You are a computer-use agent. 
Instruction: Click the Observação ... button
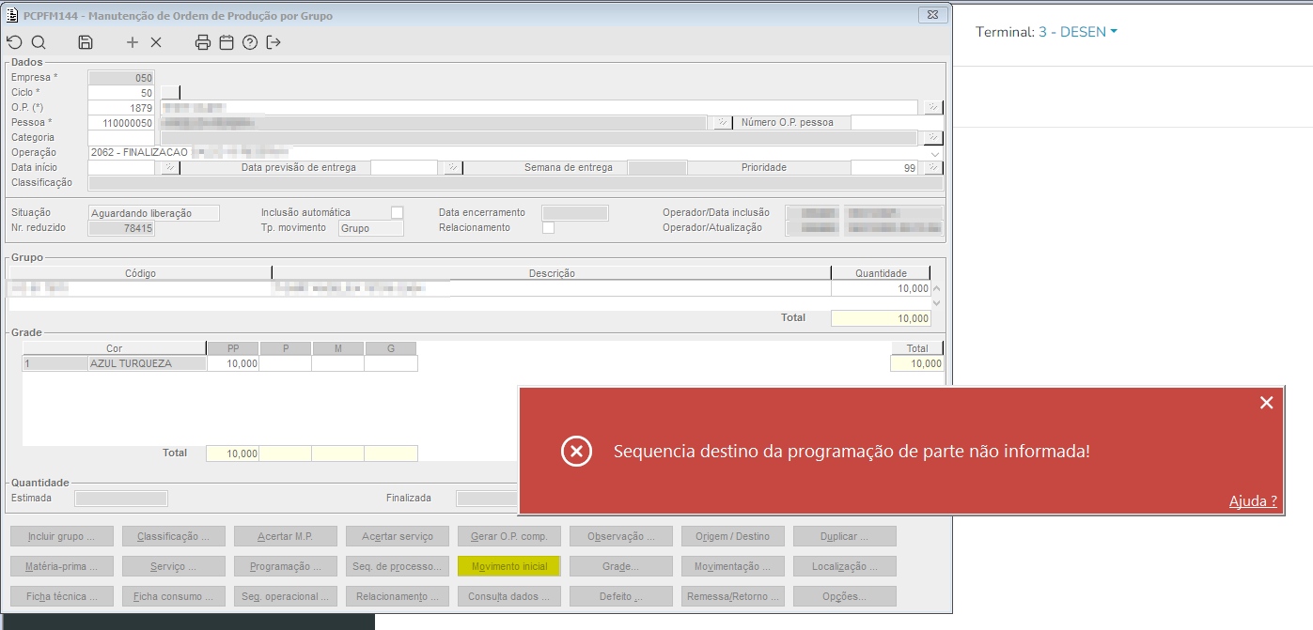click(x=621, y=536)
